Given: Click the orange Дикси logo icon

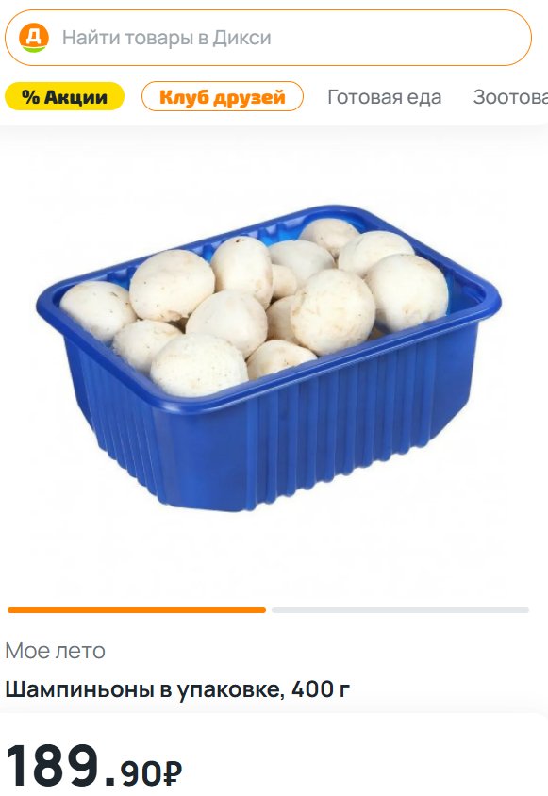Looking at the screenshot, I should point(34,38).
